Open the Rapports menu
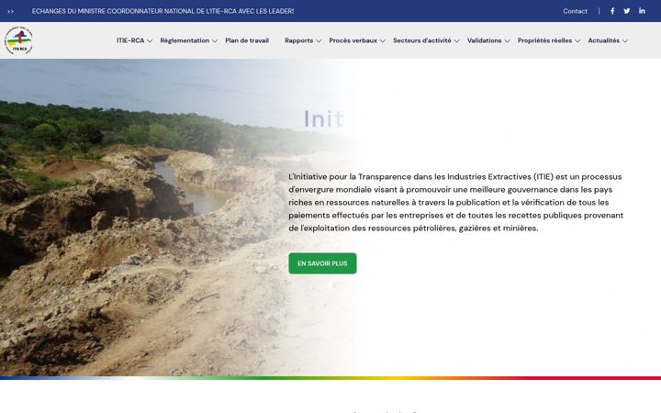Viewport: 661px width, 413px height. pyautogui.click(x=299, y=40)
